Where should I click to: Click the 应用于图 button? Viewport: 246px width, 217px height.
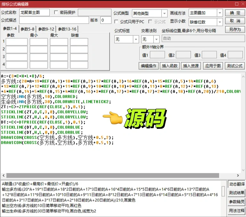pos(213,66)
